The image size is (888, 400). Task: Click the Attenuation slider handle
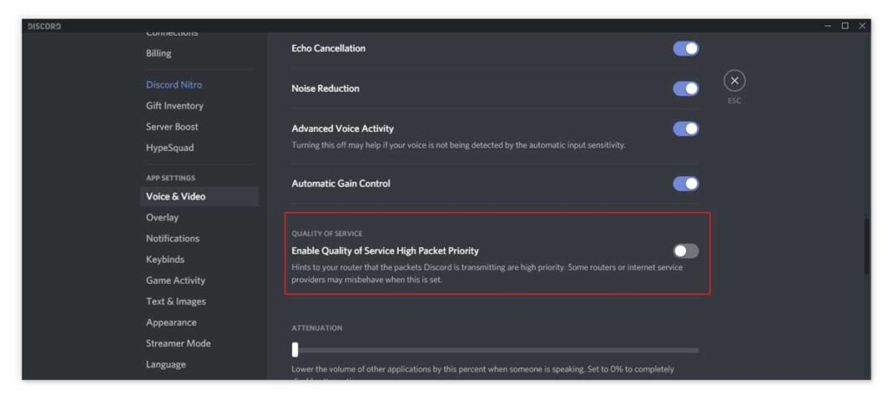point(295,350)
